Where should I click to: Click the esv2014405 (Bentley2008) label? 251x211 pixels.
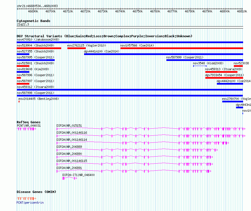39,99
